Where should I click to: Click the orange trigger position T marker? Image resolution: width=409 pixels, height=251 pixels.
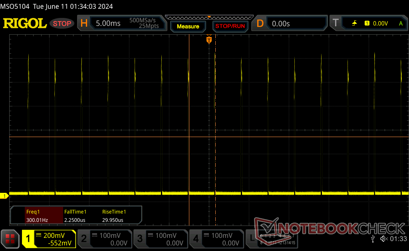(x=208, y=40)
